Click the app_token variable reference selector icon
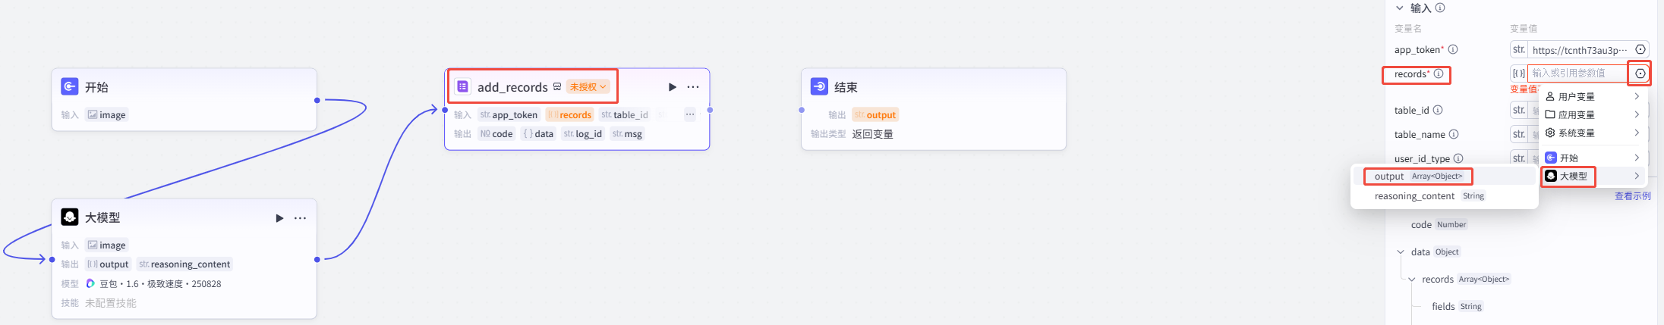The height and width of the screenshot is (325, 1664). click(x=1640, y=49)
